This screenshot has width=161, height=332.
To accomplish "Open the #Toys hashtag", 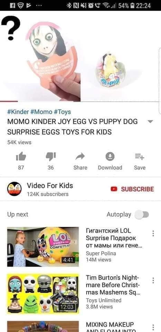I will pyautogui.click(x=63, y=112).
